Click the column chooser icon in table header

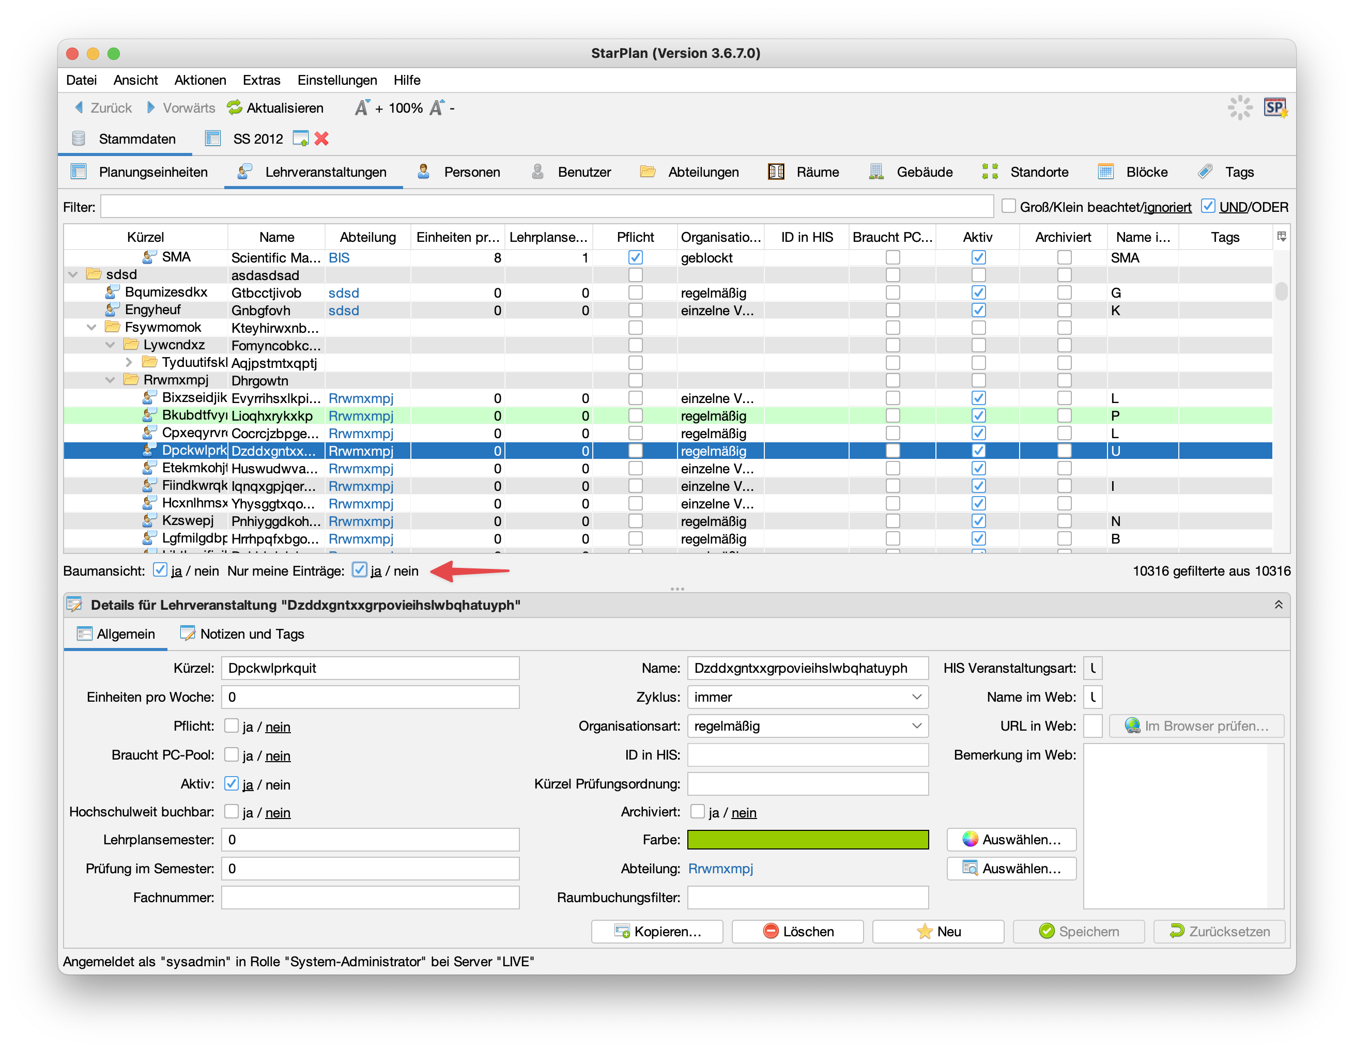click(x=1282, y=237)
